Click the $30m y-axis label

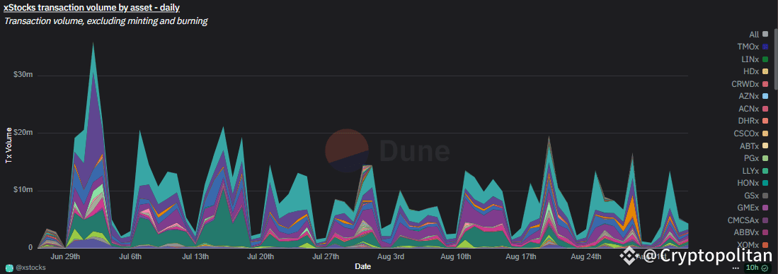23,75
